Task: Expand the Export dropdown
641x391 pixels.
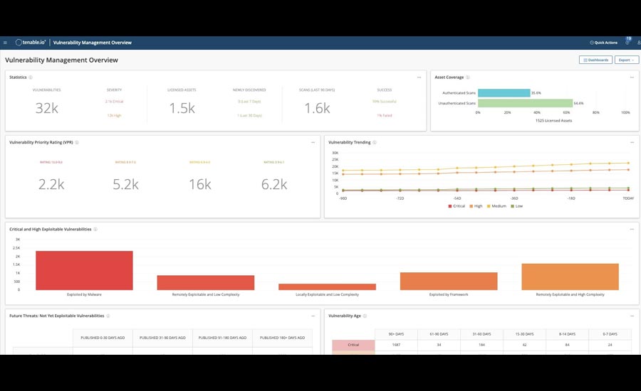Action: (x=625, y=60)
